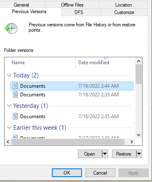Viewport: 152px width, 182px height.
Task: Click the horizontal scrollbar right arrow
Action: pyautogui.click(x=132, y=142)
